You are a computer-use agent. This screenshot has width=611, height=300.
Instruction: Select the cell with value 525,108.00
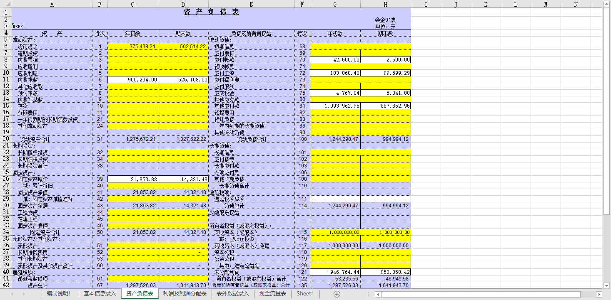click(x=183, y=79)
